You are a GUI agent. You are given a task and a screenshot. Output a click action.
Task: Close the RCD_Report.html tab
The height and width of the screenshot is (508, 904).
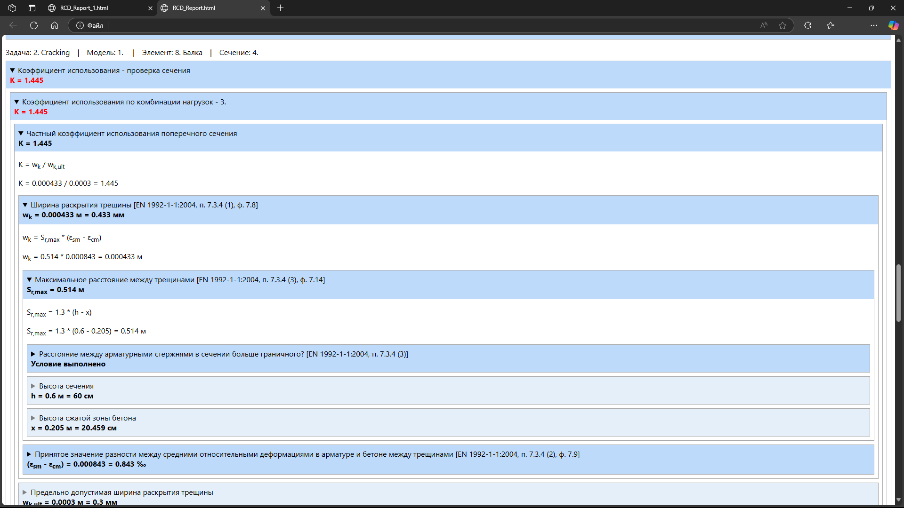[263, 8]
